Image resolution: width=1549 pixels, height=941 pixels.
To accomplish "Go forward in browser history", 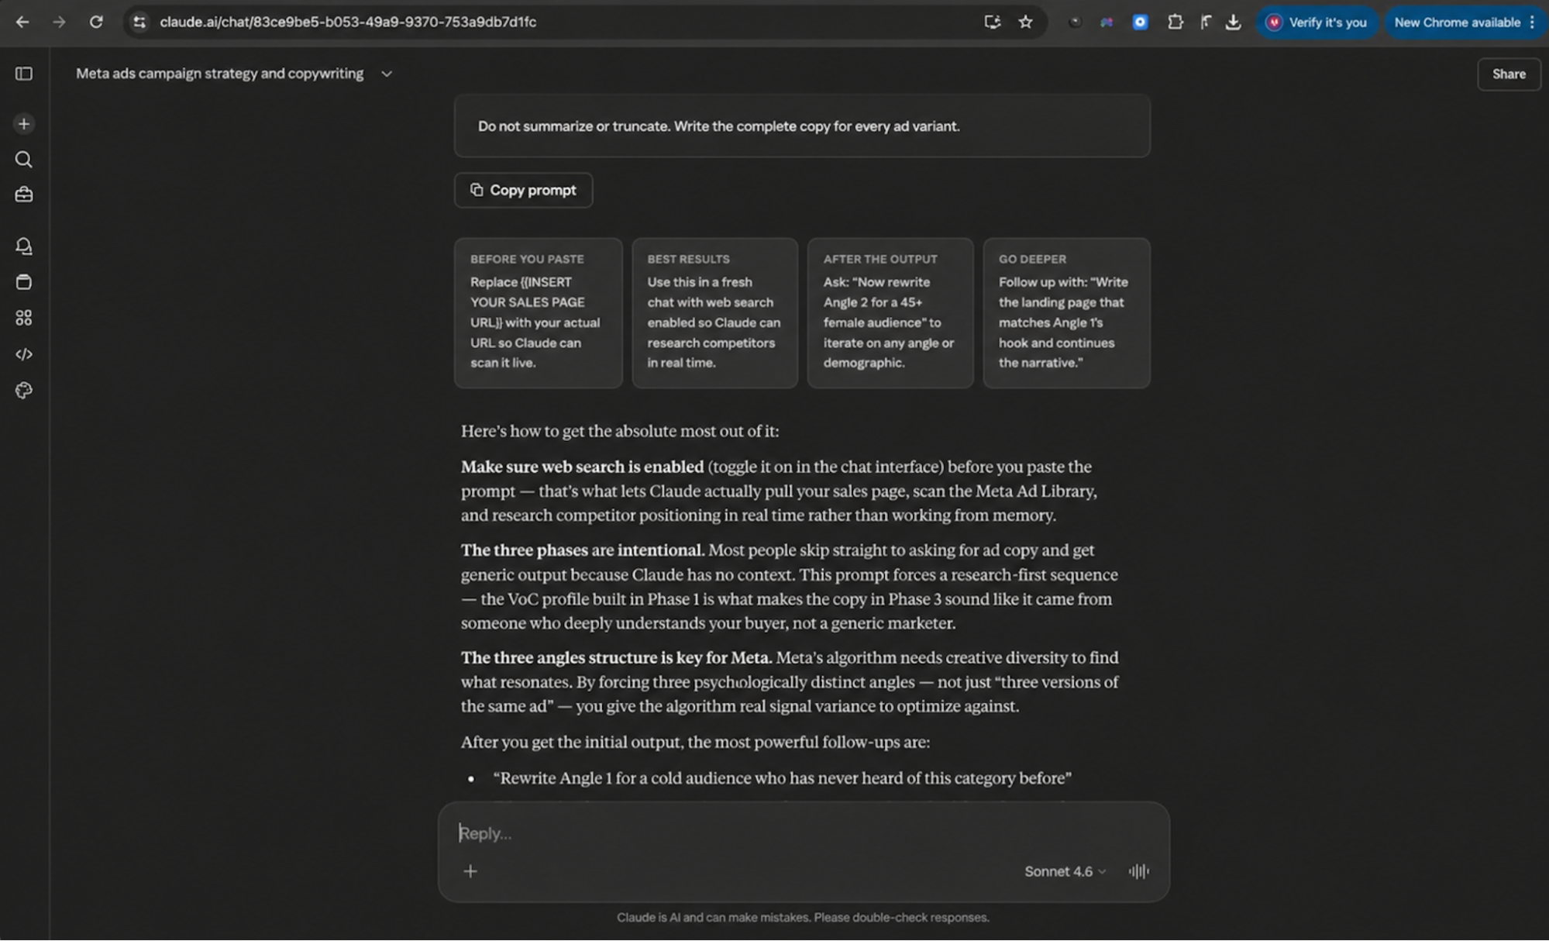I will 59,22.
